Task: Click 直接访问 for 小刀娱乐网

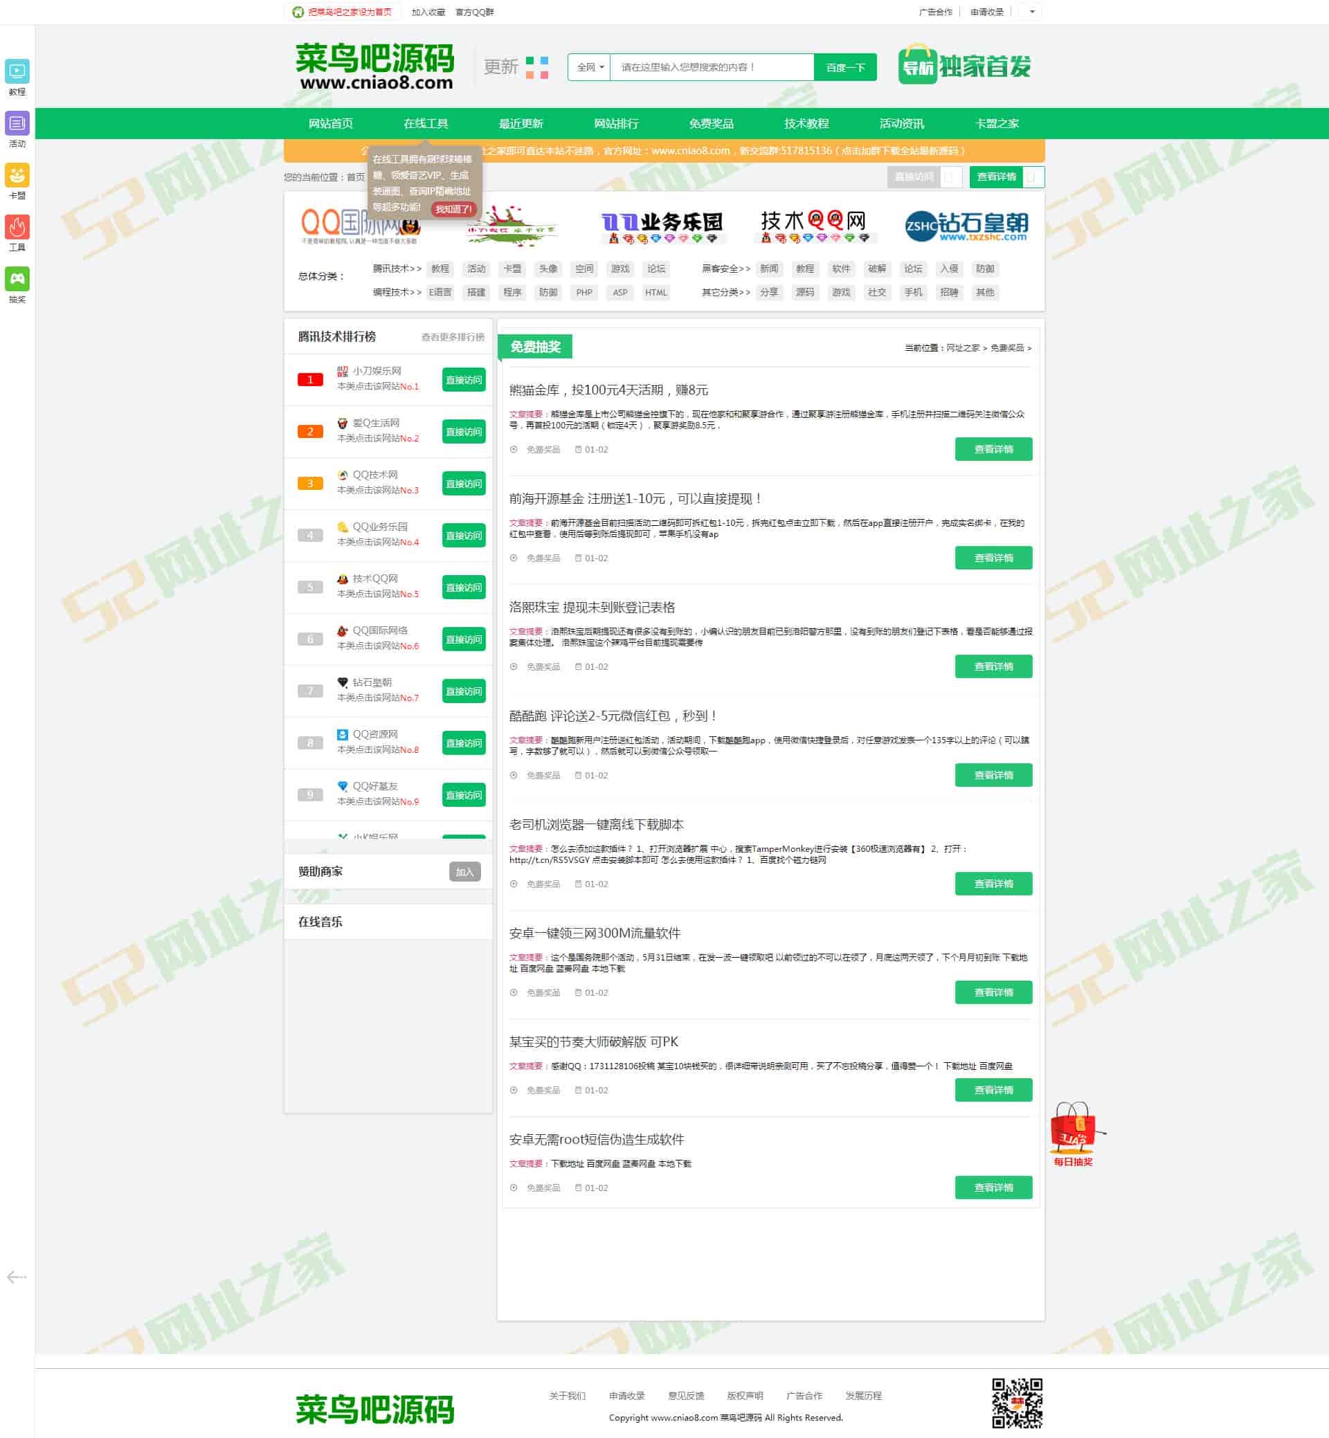Action: tap(463, 381)
